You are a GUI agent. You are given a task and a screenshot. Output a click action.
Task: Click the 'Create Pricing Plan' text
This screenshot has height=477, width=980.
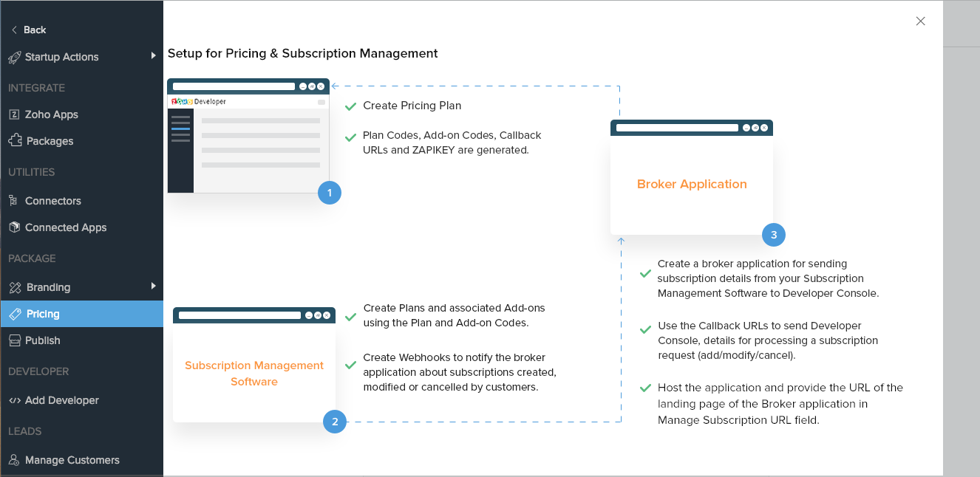412,106
